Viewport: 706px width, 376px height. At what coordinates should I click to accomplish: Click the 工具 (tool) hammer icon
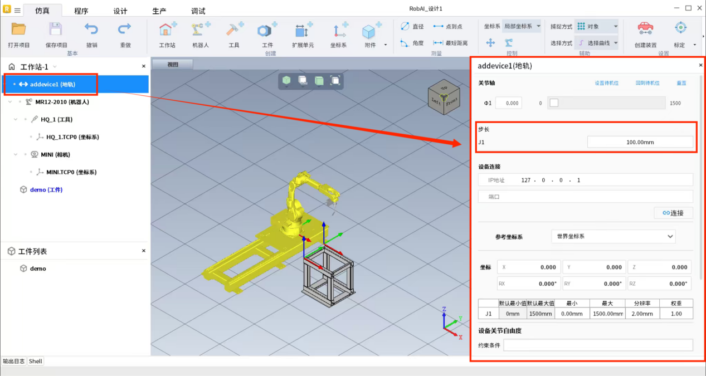pyautogui.click(x=233, y=30)
